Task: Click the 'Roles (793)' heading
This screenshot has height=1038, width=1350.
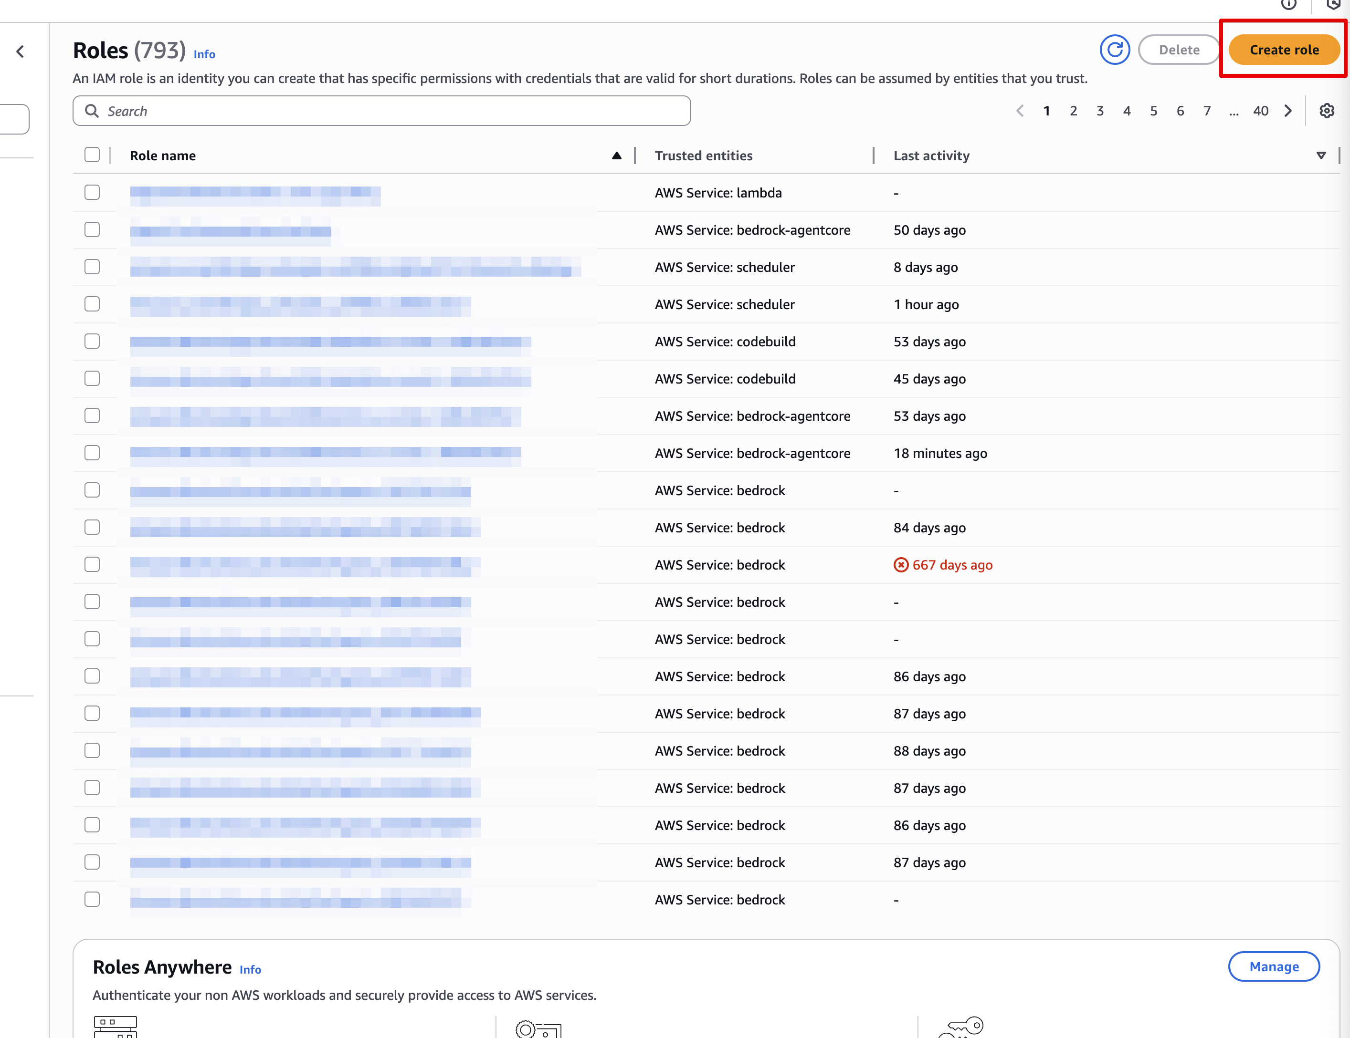Action: tap(129, 51)
